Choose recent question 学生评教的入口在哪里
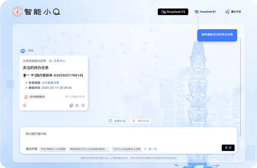 pos(53,149)
